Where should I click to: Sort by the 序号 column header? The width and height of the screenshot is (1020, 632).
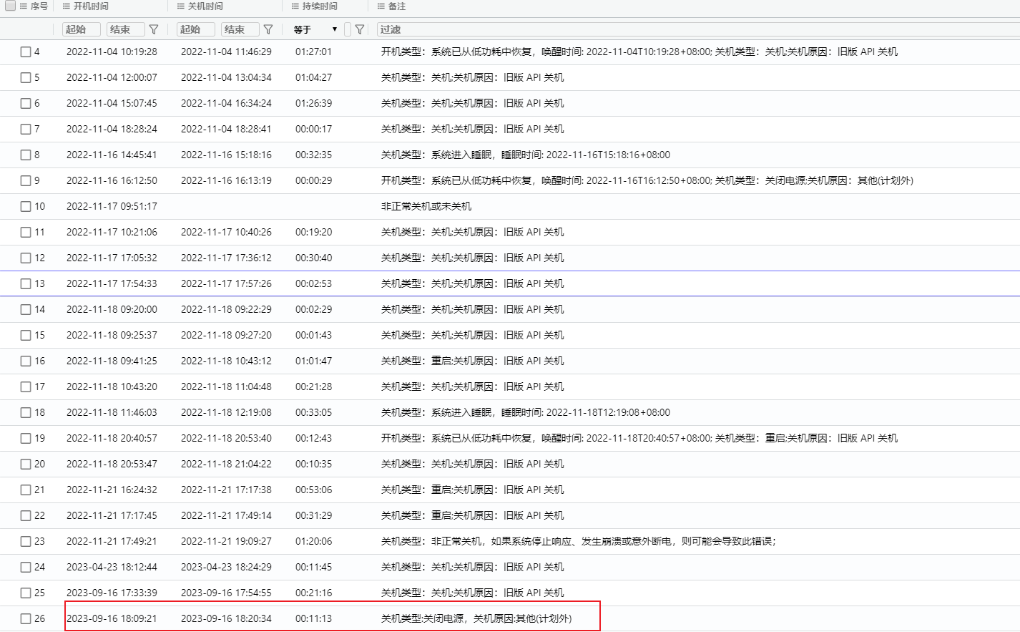(39, 6)
